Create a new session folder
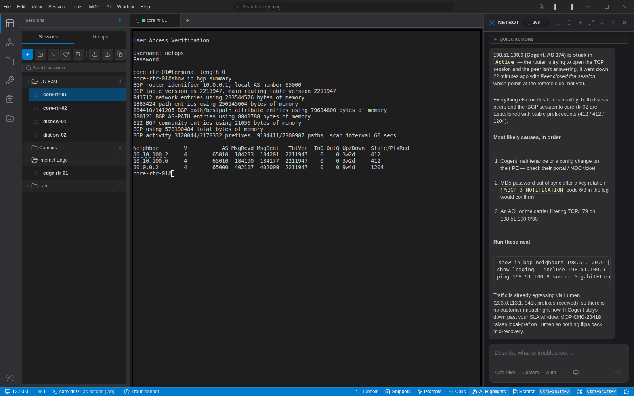Image resolution: width=634 pixels, height=396 pixels. tap(40, 54)
